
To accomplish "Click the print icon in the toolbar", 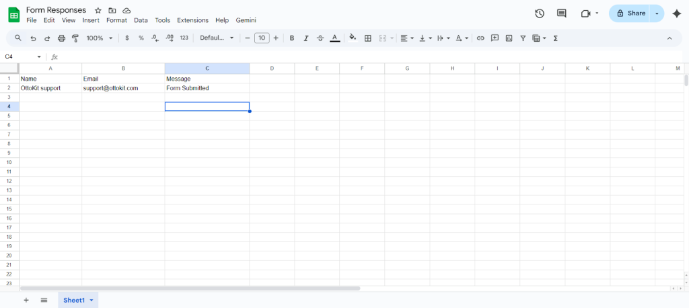I will pos(62,38).
